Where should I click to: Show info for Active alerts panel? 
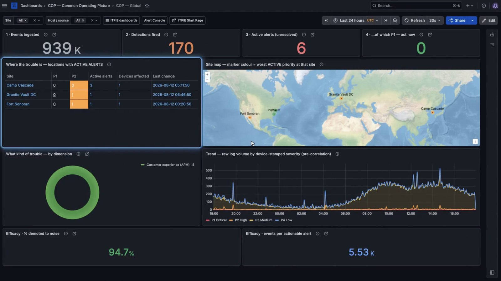click(x=304, y=35)
